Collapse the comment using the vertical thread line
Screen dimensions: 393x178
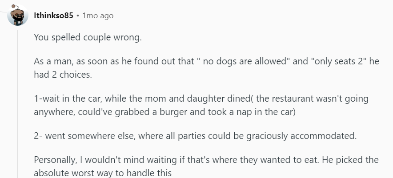(x=17, y=103)
